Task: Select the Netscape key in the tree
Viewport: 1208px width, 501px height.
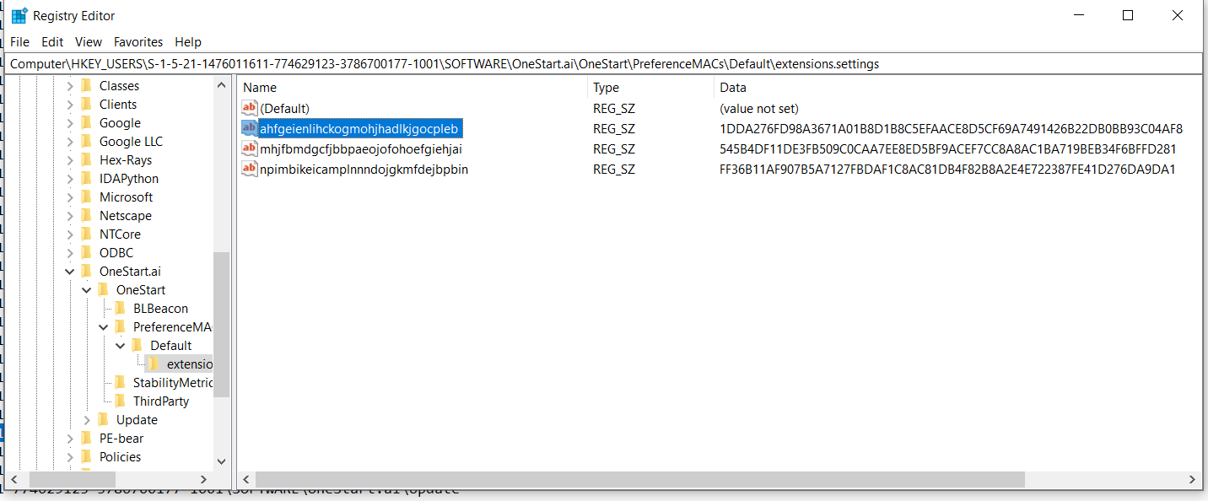Action: point(126,216)
